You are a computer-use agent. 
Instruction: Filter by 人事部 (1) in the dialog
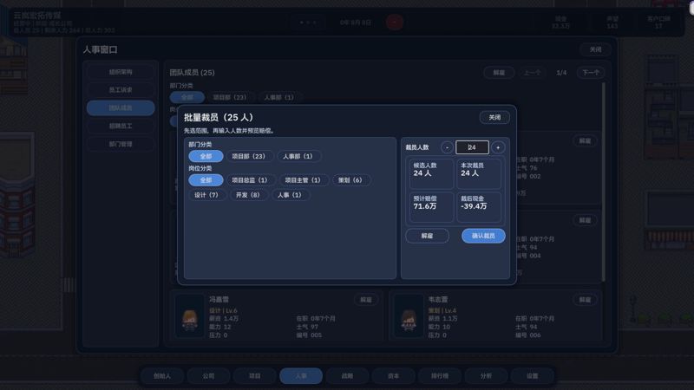point(298,156)
